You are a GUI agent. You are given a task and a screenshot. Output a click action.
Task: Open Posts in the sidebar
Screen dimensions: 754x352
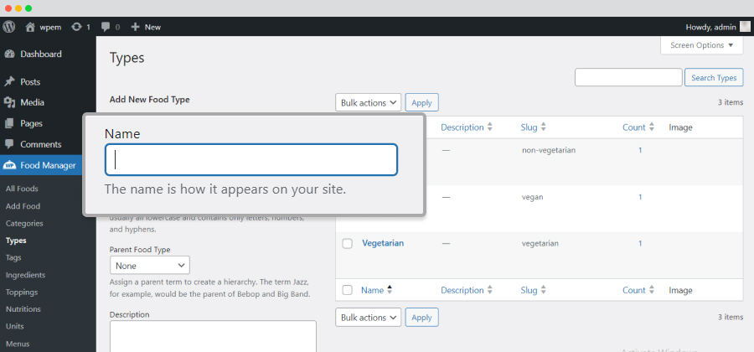[x=30, y=82]
